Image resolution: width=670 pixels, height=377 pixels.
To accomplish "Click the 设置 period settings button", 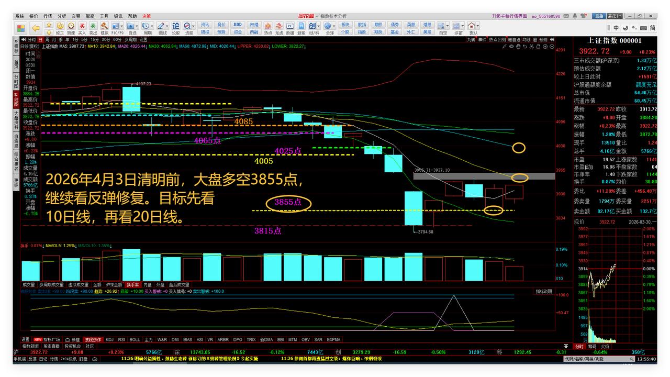I will 143,39.
